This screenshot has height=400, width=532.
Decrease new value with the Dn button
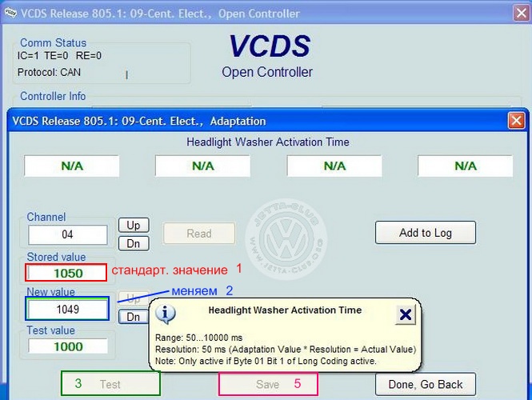coord(134,317)
